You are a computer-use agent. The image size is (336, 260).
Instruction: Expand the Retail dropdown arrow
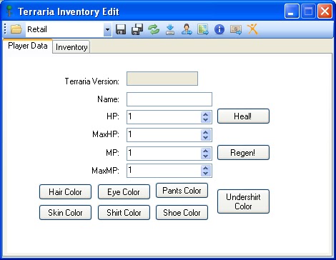[107, 29]
